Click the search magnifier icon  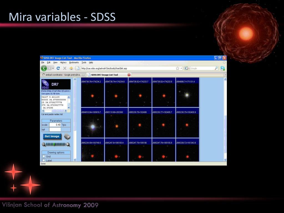(x=216, y=68)
